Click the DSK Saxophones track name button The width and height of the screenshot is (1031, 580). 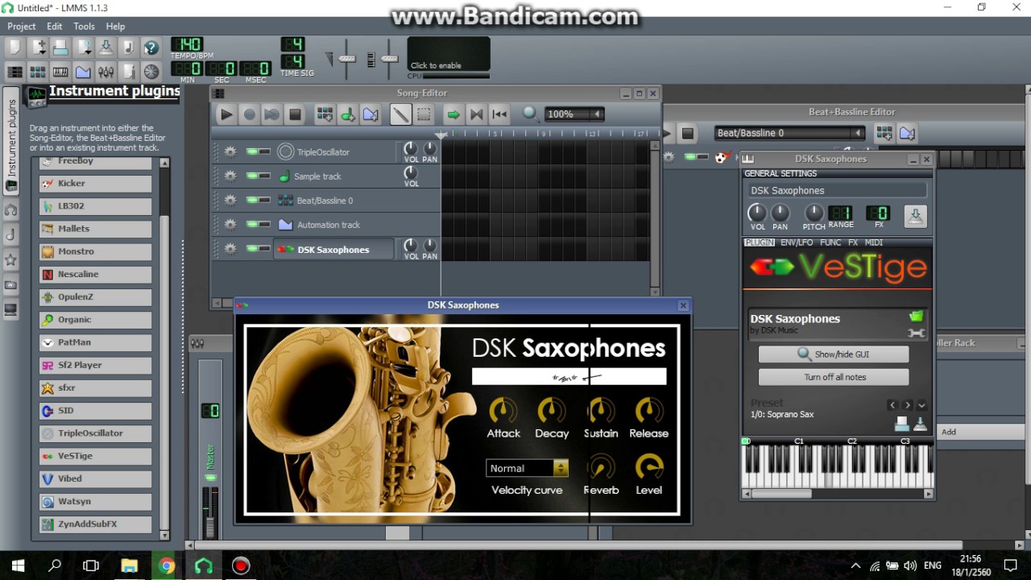point(333,249)
